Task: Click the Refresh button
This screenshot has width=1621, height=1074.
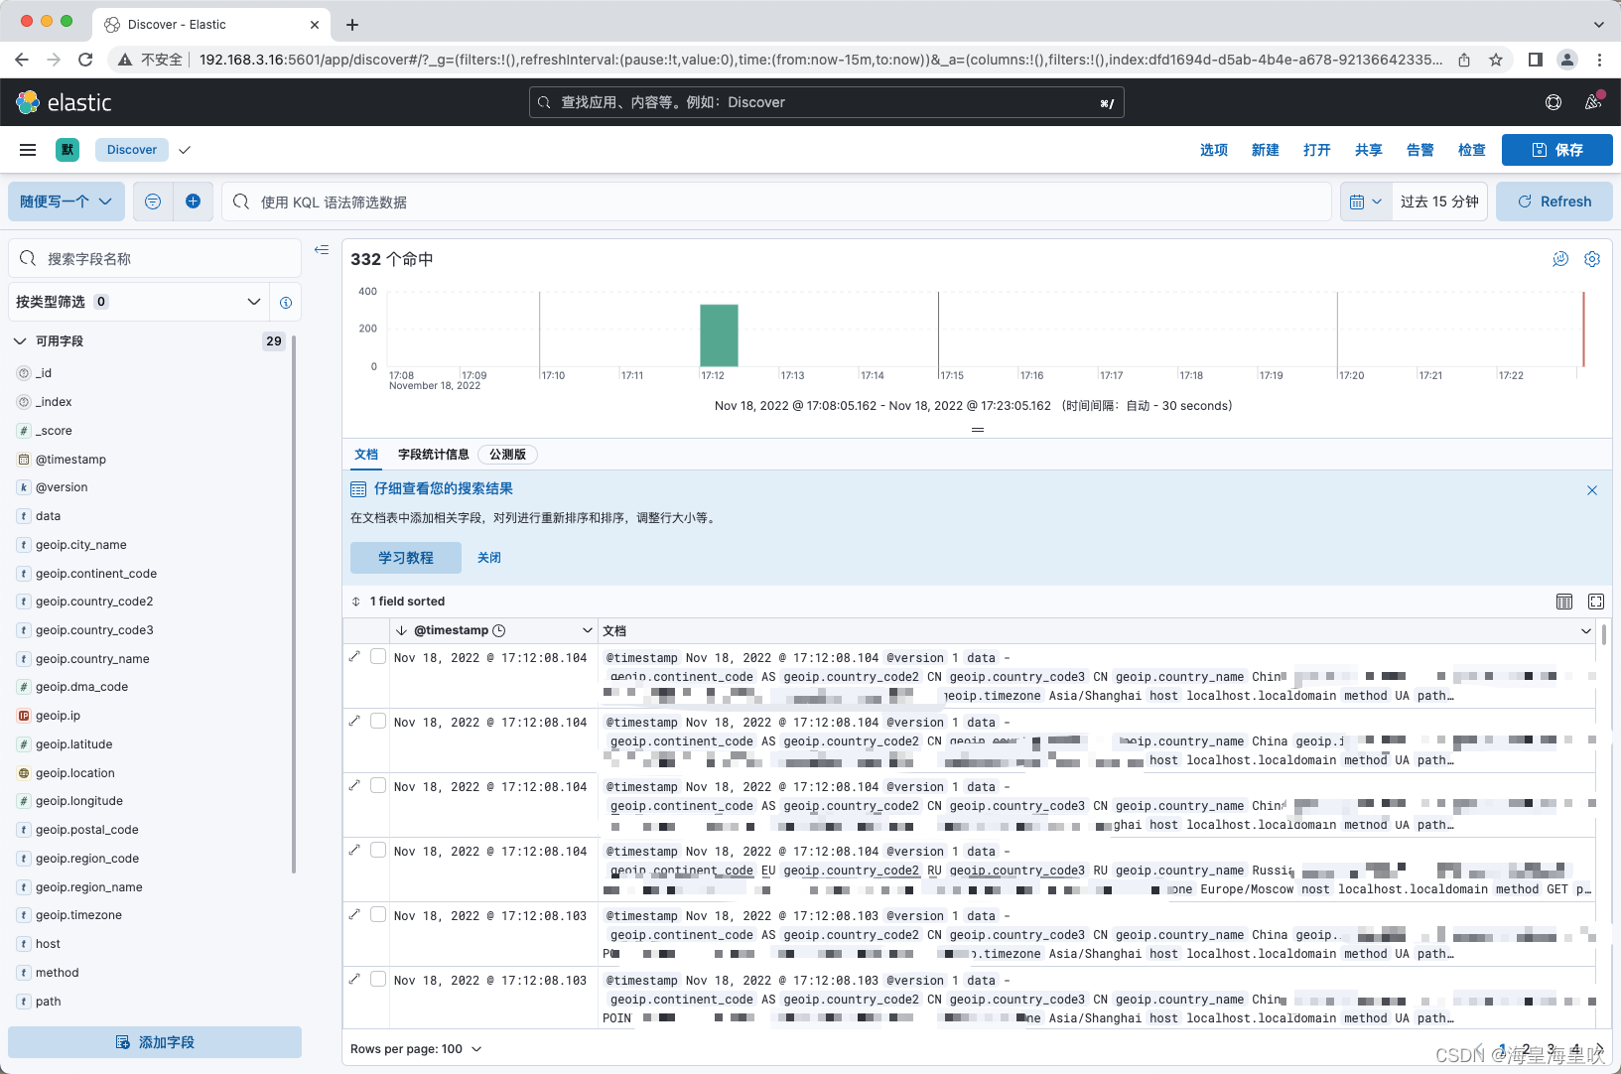Action: click(x=1554, y=201)
